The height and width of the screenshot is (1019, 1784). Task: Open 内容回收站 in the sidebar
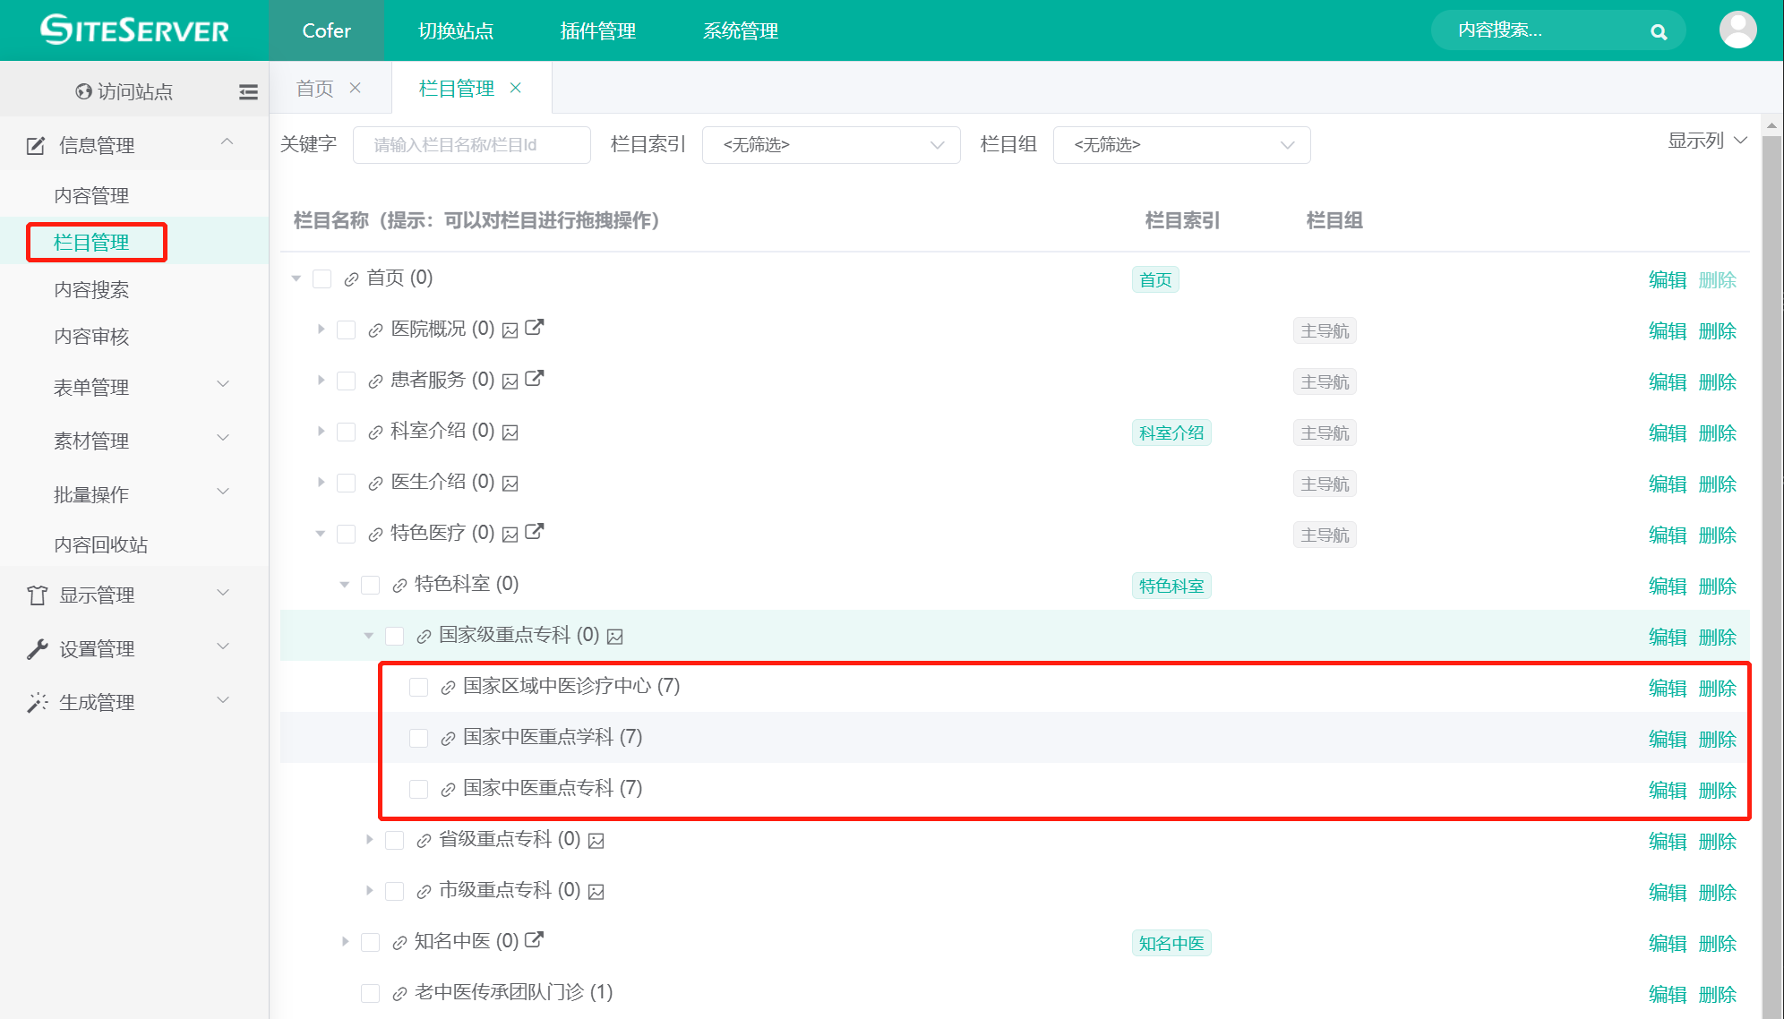click(x=100, y=545)
